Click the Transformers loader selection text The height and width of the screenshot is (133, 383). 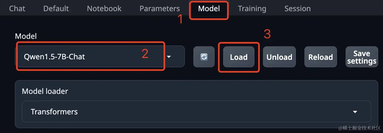54,111
